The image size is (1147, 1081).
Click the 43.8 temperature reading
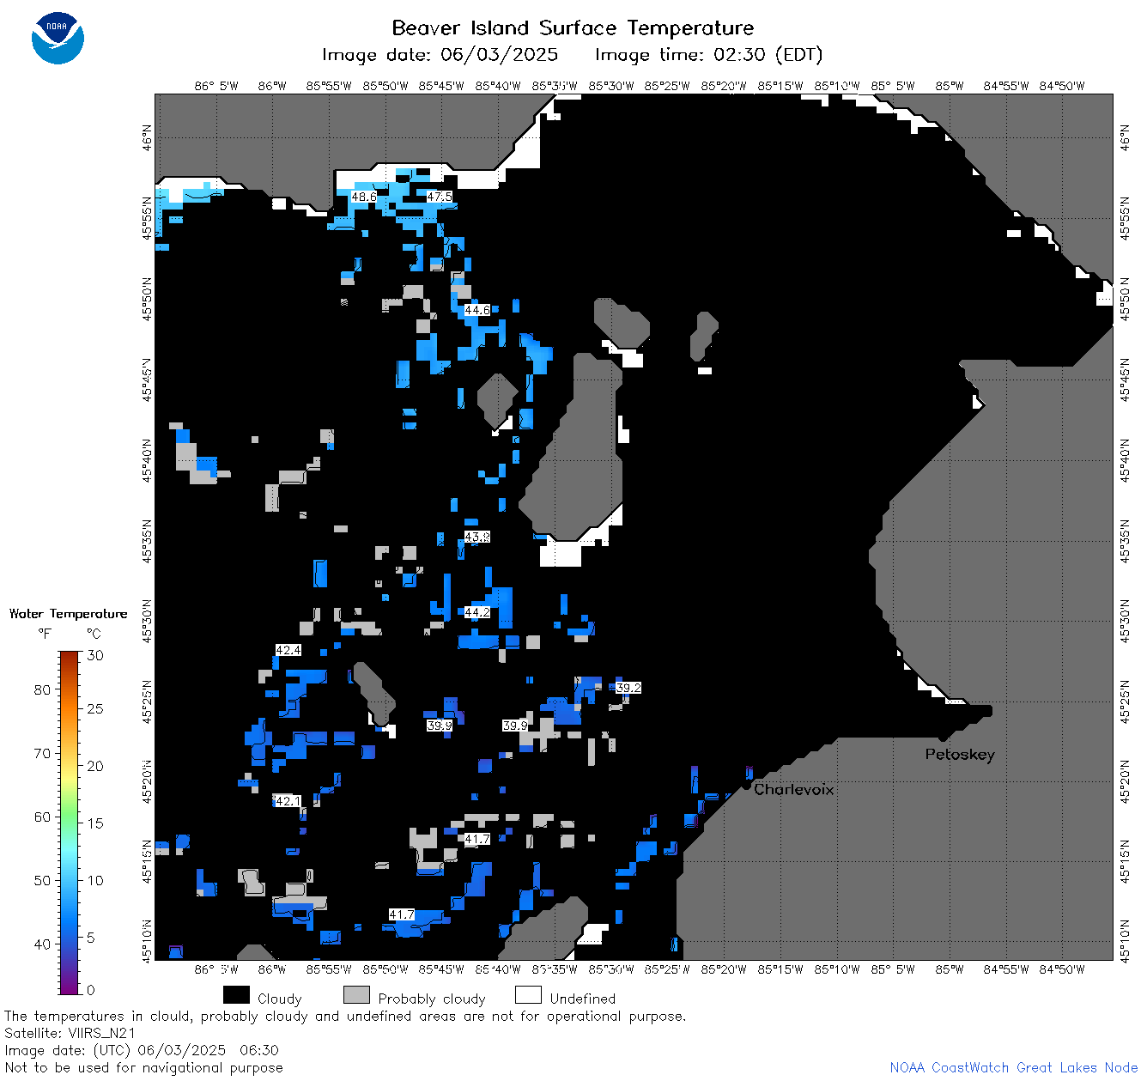477,537
